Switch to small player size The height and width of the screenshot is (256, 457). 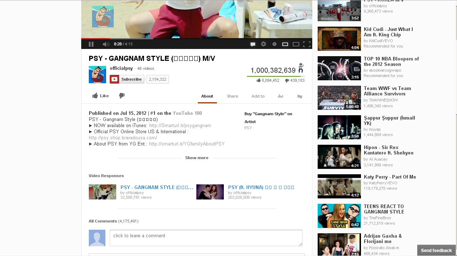(285, 44)
